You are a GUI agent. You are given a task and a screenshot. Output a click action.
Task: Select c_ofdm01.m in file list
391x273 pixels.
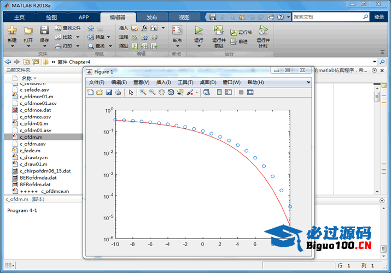pos(34,124)
